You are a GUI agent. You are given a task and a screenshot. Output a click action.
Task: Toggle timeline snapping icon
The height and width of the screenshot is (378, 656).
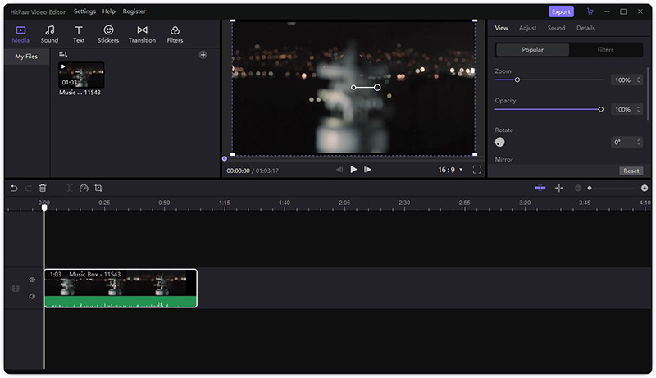coord(540,188)
